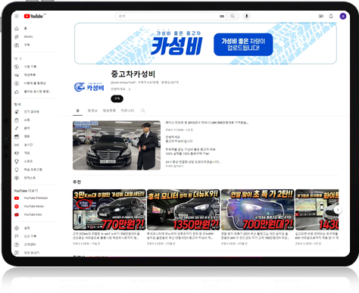Screen dimensions: 359x293
Task: Switch to the Community tab
Action: [x=127, y=111]
